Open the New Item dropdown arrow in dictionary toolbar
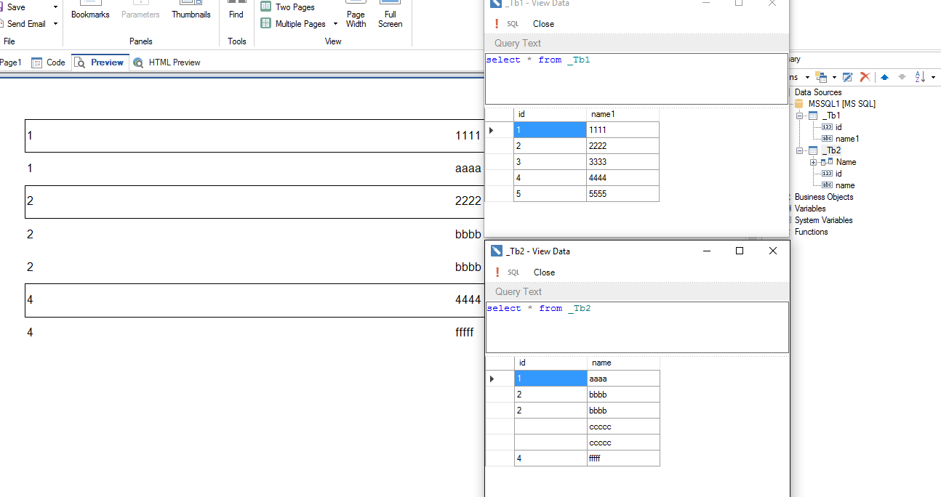This screenshot has height=497, width=941. coord(834,77)
